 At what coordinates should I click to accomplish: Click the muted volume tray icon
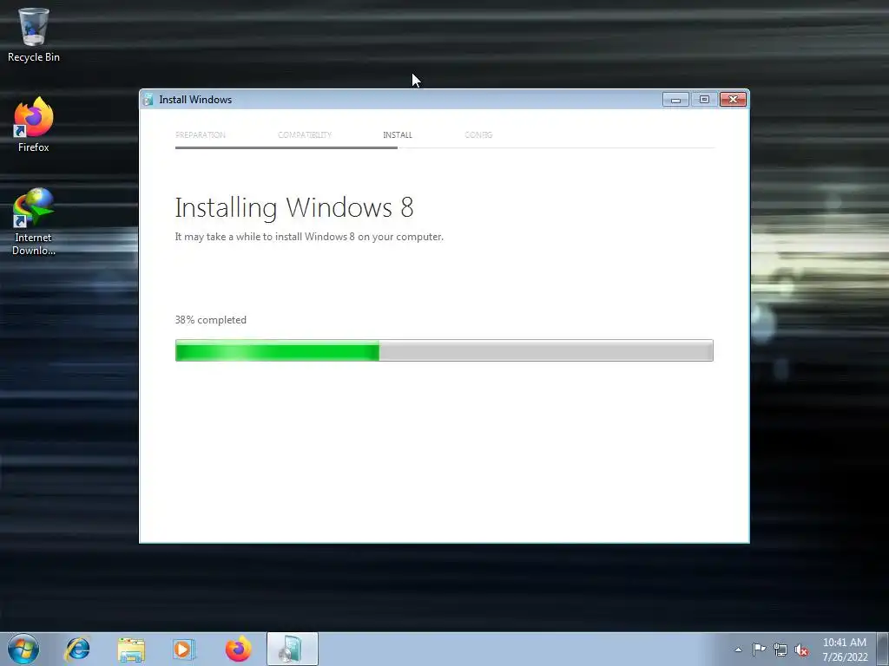tap(801, 650)
